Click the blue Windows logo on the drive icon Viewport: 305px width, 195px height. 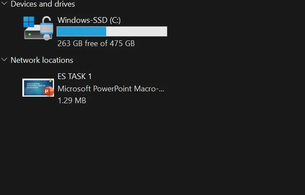click(x=29, y=22)
